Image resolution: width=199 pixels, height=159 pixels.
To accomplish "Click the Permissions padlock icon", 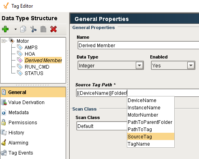I will pos(4,122).
